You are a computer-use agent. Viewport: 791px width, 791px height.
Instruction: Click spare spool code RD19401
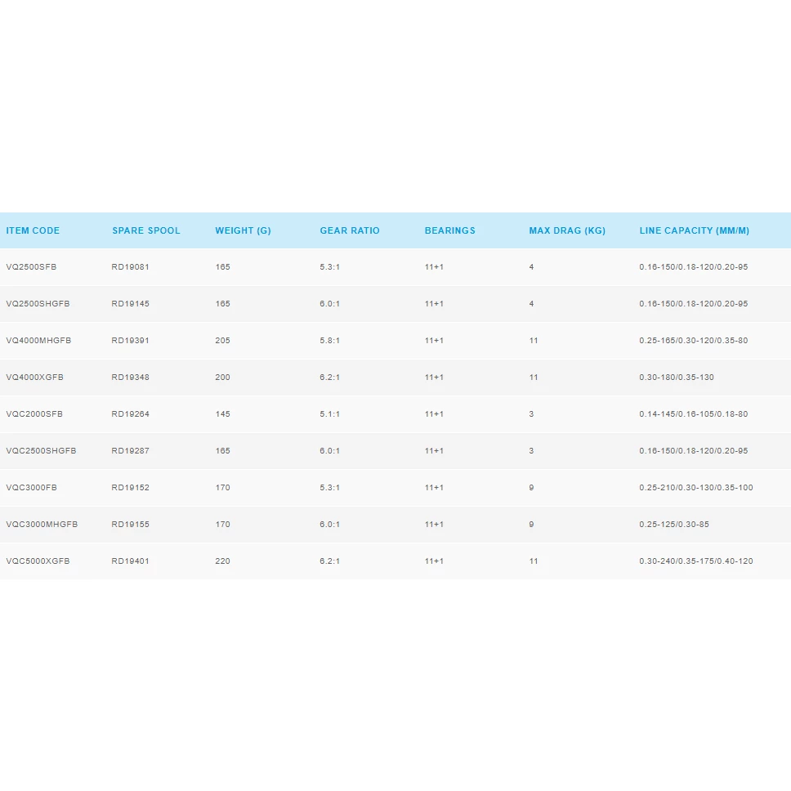click(x=131, y=561)
